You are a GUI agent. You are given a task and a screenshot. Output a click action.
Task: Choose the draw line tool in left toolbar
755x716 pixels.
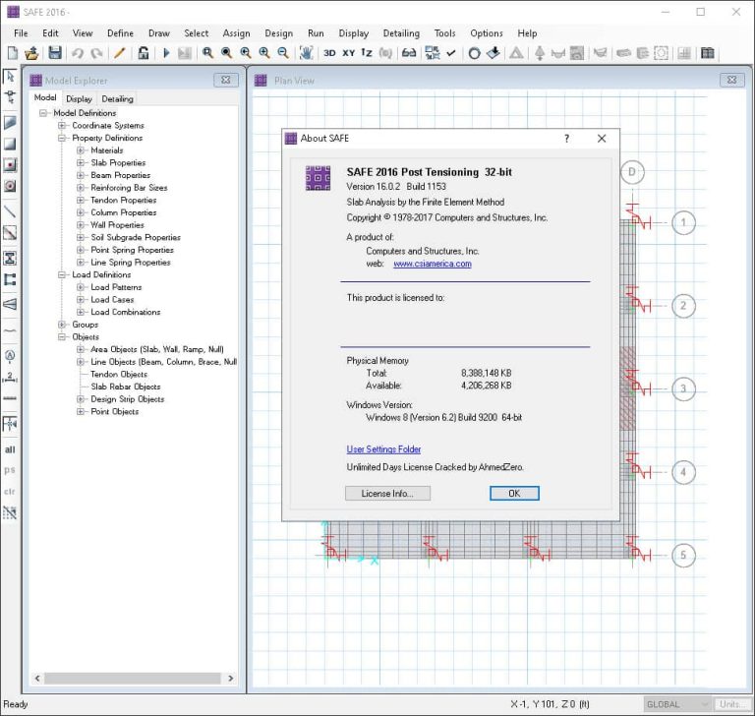(x=10, y=211)
